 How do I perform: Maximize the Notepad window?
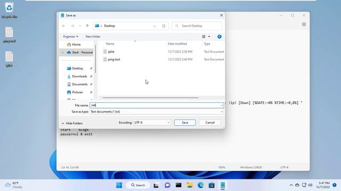pos(293,15)
